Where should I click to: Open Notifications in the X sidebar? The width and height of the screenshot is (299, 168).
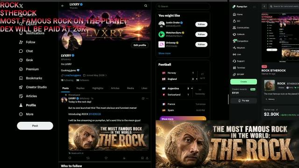[x=32, y=33]
